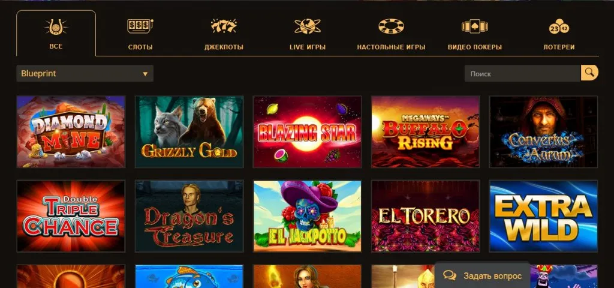Click the playing card video poker icon
The image size is (614, 288).
coord(475,26)
